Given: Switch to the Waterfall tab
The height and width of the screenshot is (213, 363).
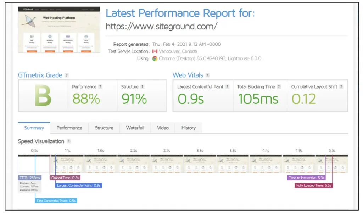Looking at the screenshot, I should (135, 128).
